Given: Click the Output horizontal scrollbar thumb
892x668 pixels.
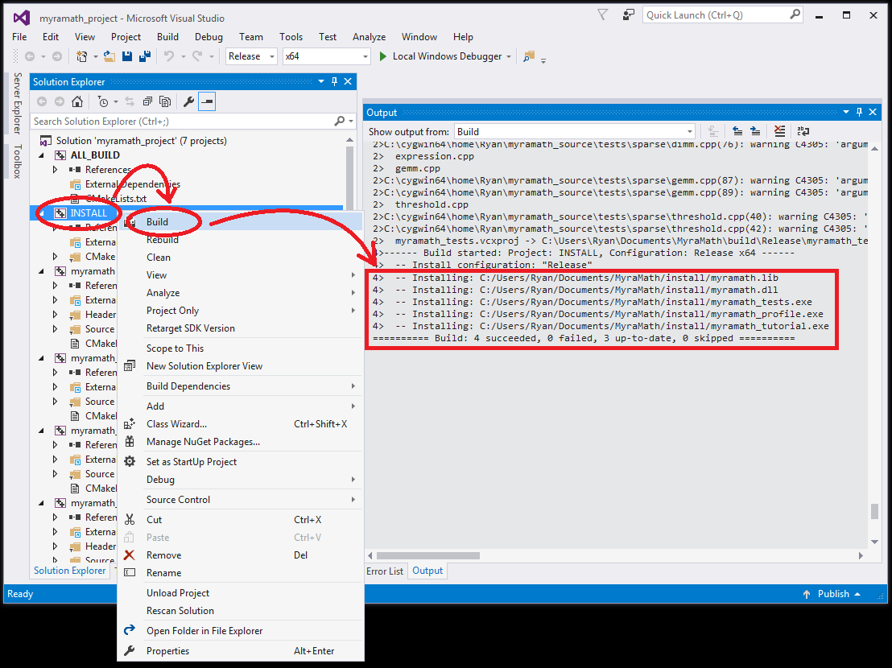Looking at the screenshot, I should 427,555.
